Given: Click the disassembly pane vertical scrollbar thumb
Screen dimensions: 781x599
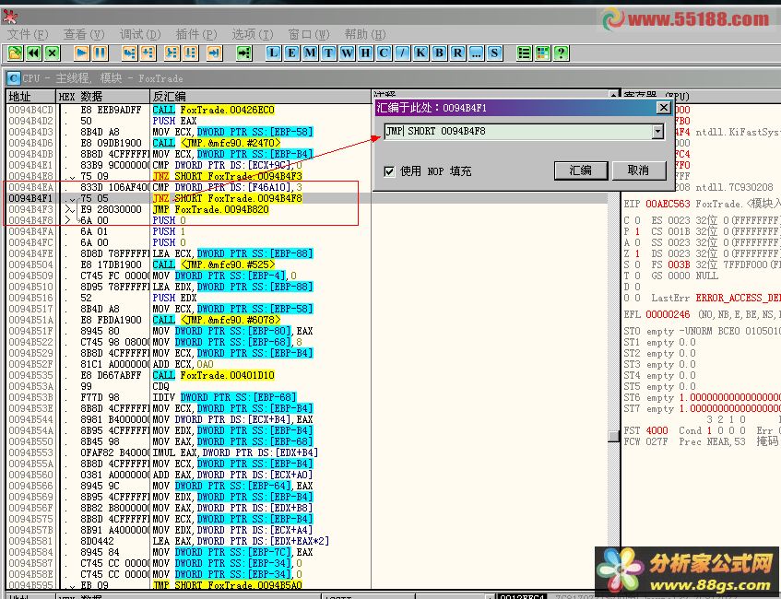Looking at the screenshot, I should (614, 436).
